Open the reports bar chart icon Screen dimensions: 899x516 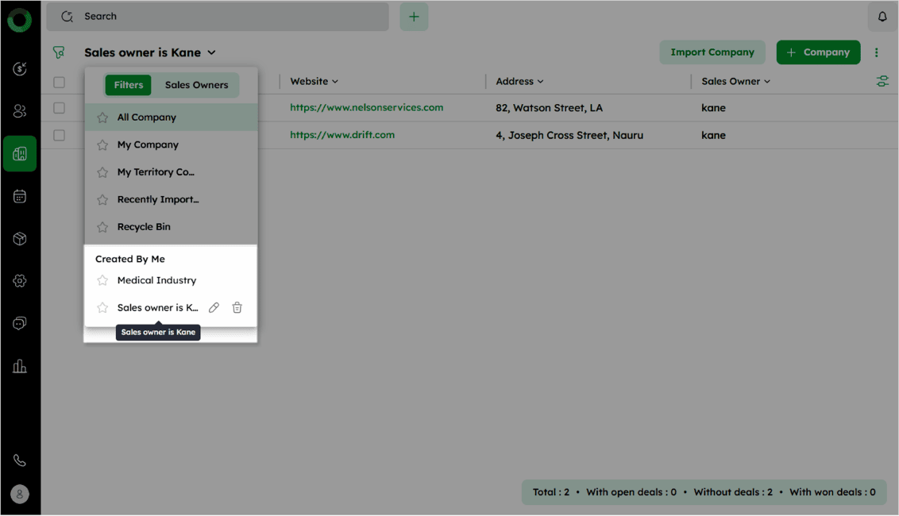pyautogui.click(x=20, y=366)
